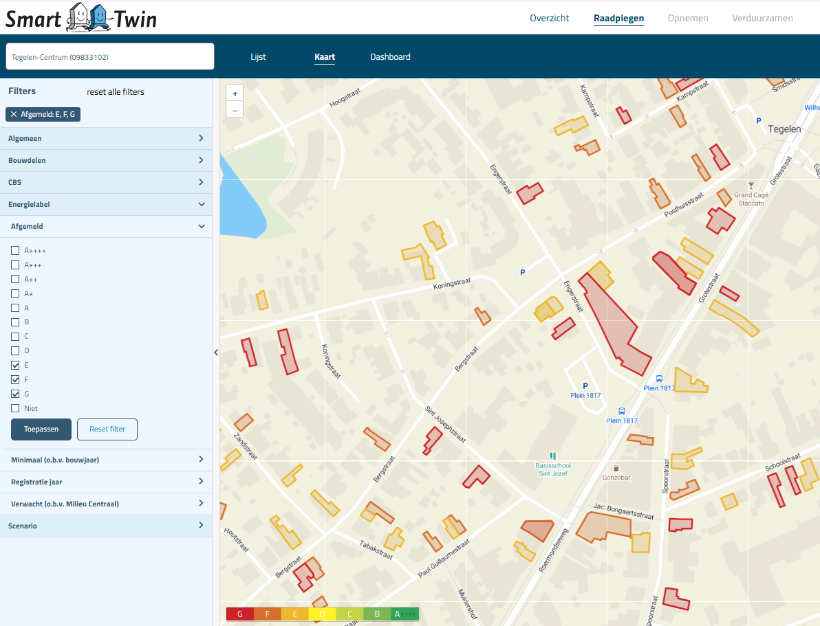
Task: Collapse the Energielabel section
Action: [x=106, y=204]
